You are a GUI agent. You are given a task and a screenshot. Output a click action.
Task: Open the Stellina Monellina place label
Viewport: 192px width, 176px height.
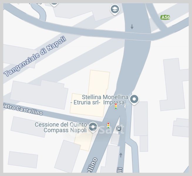click(x=105, y=97)
